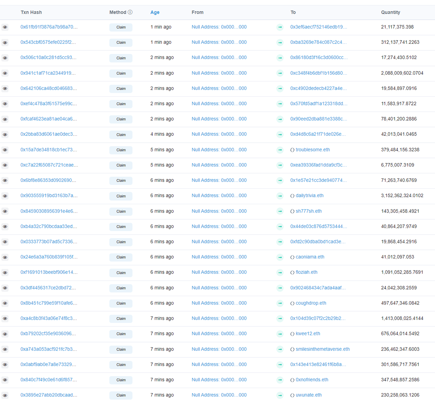The width and height of the screenshot is (435, 404).
Task: View transaction 0xc7a22f65087c721ceae with eye icon
Action: point(5,165)
